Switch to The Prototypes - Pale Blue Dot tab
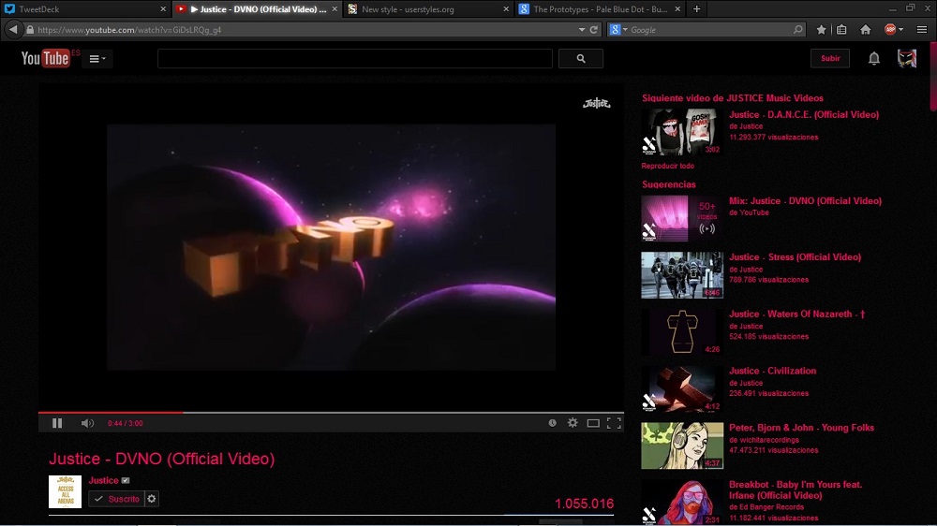 pyautogui.click(x=600, y=9)
